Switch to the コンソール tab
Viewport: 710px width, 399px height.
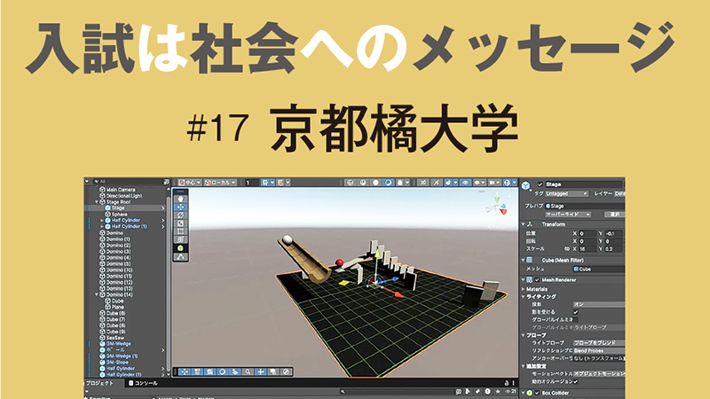(x=143, y=383)
